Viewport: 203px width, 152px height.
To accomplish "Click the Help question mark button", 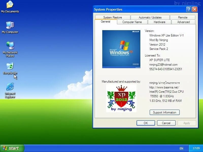I will [x=189, y=9].
